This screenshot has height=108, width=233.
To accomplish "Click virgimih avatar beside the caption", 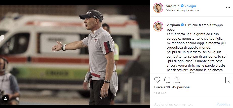I will [158, 26].
